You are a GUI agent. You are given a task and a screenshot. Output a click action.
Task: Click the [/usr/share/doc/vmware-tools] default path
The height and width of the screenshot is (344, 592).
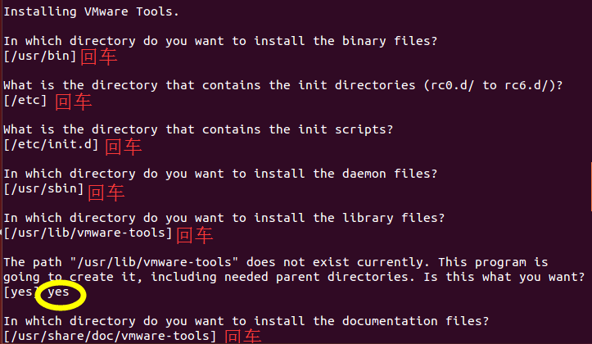(111, 336)
